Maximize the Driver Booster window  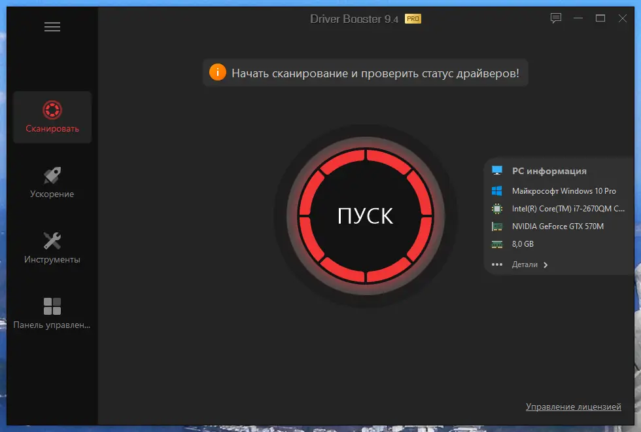[600, 18]
